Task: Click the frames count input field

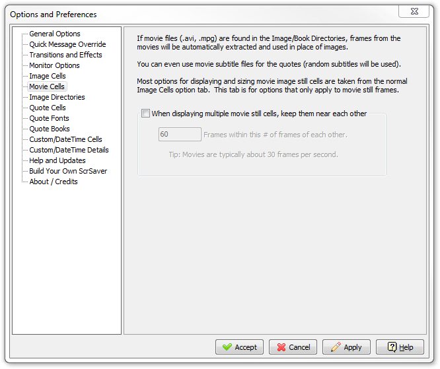Action: point(180,134)
